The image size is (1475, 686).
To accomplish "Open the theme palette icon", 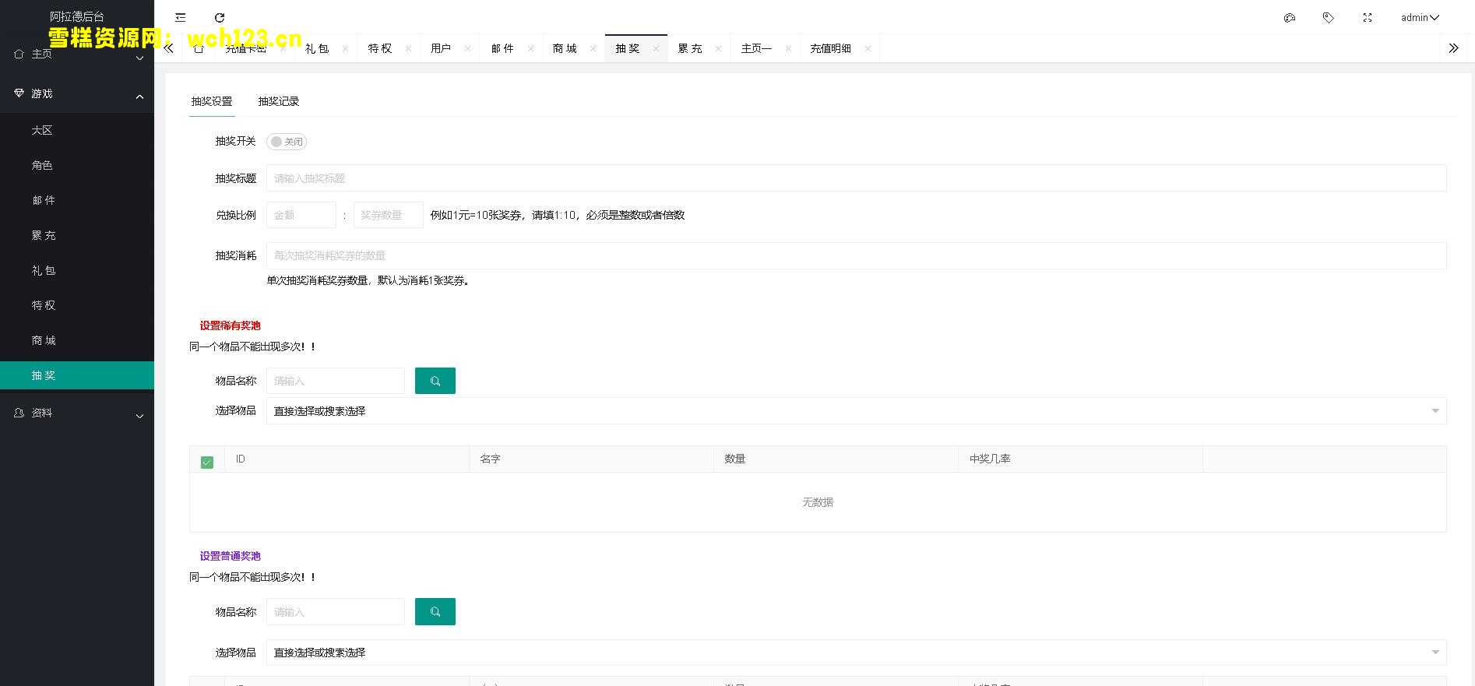I will point(1290,17).
